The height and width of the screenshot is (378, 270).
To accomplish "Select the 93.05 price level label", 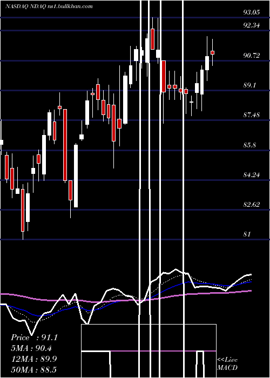I will (252, 12).
